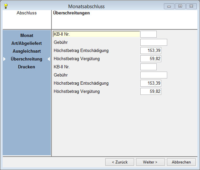
Task: Jump to the Drucken step
Action: tap(27, 67)
